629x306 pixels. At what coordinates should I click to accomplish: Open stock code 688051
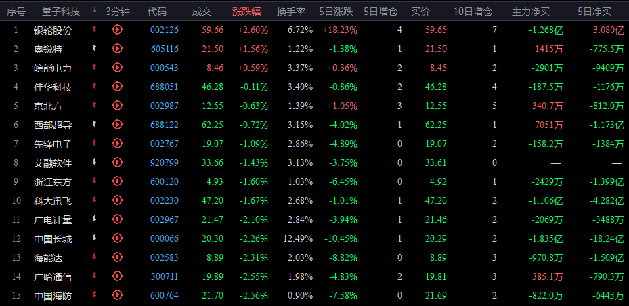point(165,87)
